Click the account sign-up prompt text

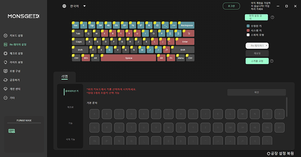click(x=261, y=6)
